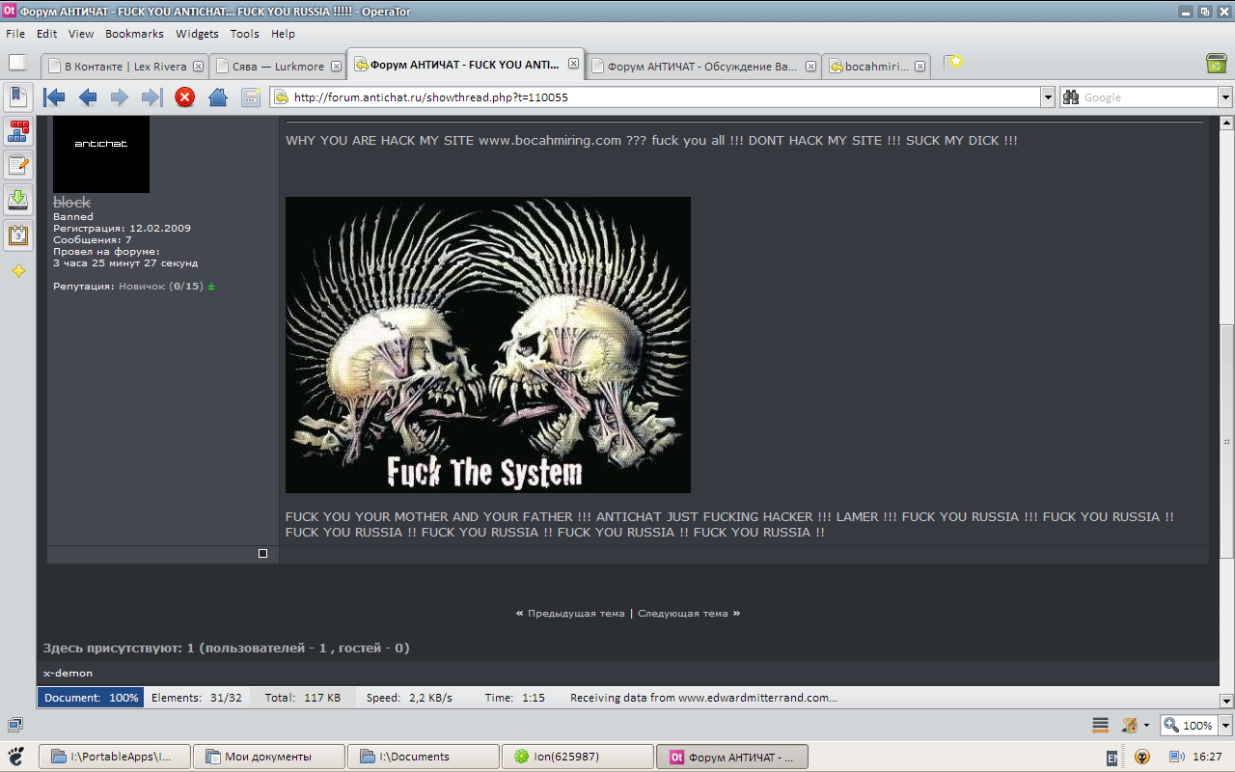
Task: Open the Tools menu
Action: [245, 34]
